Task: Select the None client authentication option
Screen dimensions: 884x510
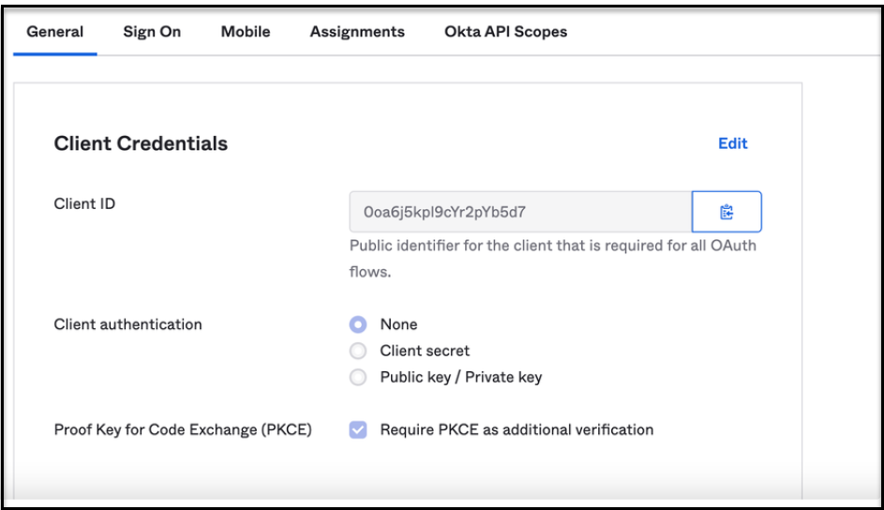Action: click(358, 324)
